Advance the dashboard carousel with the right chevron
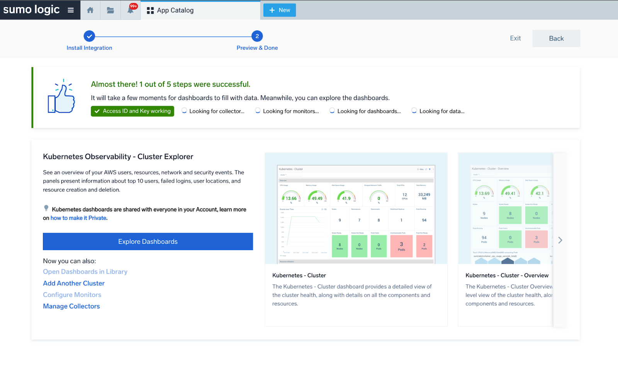The width and height of the screenshot is (618, 369). 560,240
